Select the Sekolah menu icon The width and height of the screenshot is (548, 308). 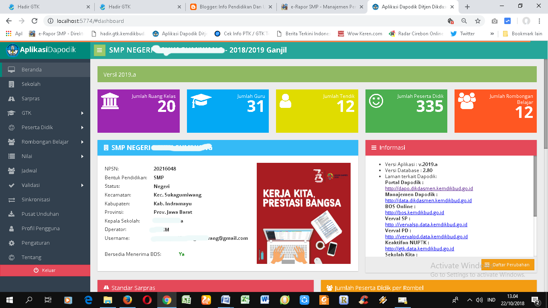point(12,84)
